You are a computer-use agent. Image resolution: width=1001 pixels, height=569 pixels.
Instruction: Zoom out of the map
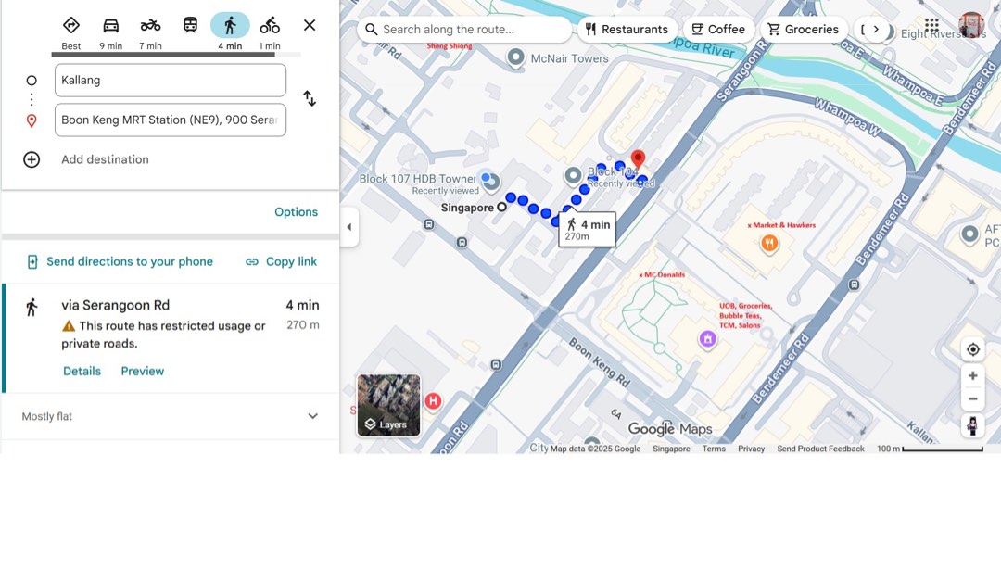(x=973, y=399)
